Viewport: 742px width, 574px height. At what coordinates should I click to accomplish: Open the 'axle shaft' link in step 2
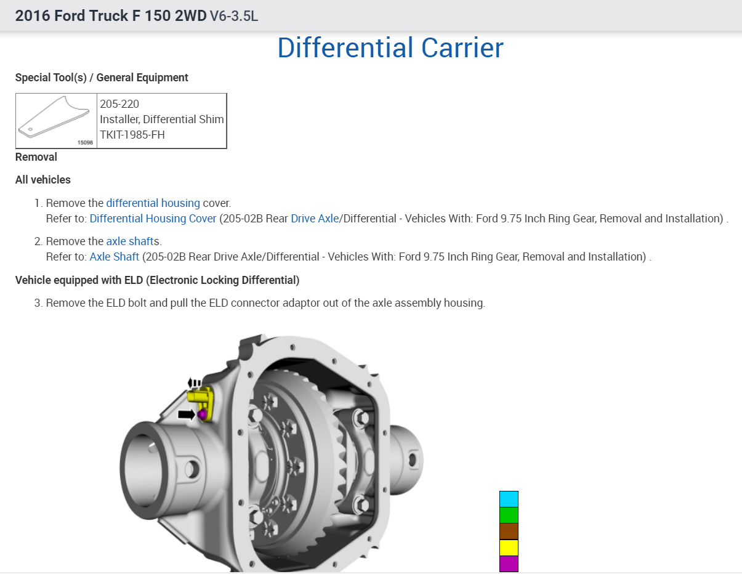(x=129, y=241)
